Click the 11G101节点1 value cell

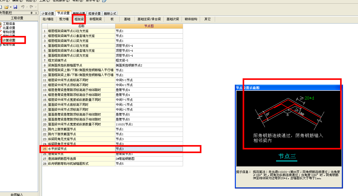tap(149, 124)
